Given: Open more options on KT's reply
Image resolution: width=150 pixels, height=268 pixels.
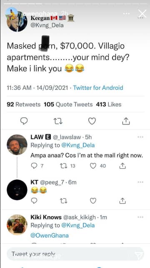Looking at the screenshot, I should tap(140, 182).
